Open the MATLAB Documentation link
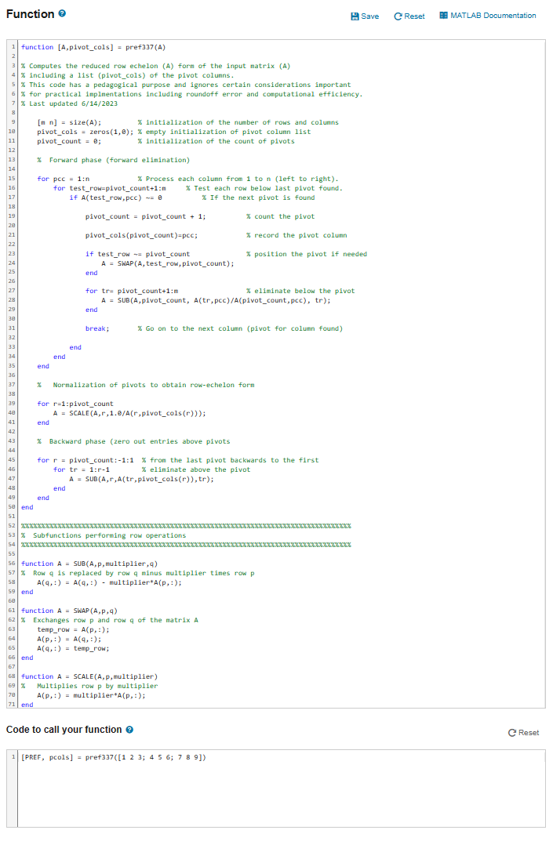This screenshot has width=553, height=841. [x=487, y=16]
